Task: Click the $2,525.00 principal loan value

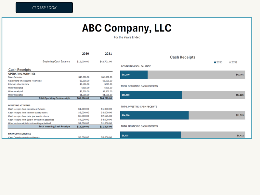Action: pyautogui.click(x=107, y=116)
